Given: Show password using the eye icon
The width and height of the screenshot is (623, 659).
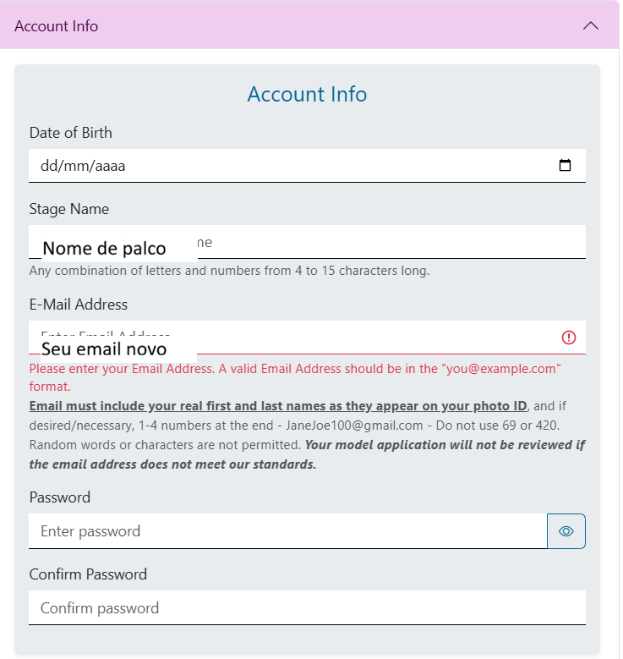Looking at the screenshot, I should pos(566,531).
